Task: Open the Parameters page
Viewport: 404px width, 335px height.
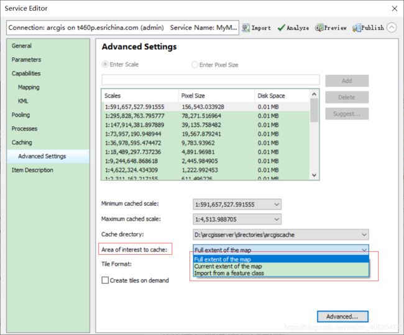Action: tap(26, 60)
